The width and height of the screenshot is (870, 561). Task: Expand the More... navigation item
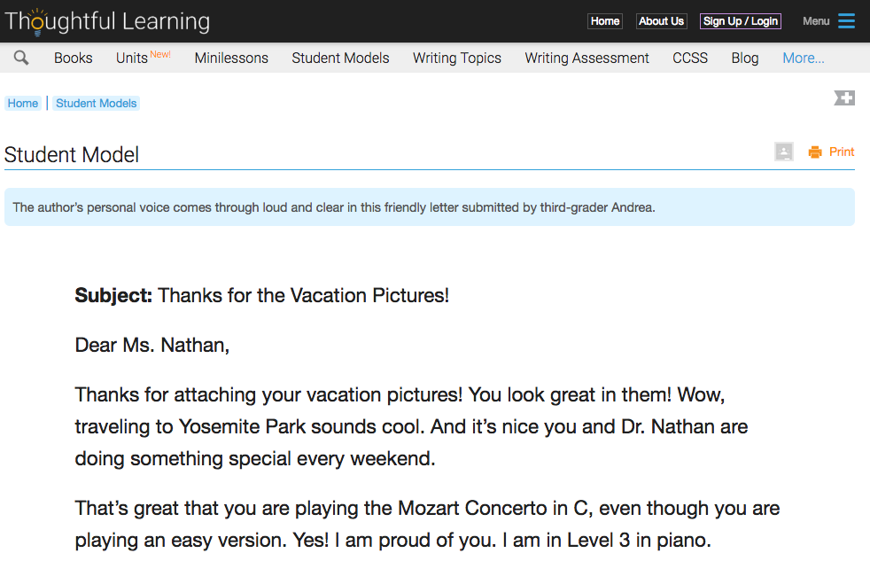[804, 58]
